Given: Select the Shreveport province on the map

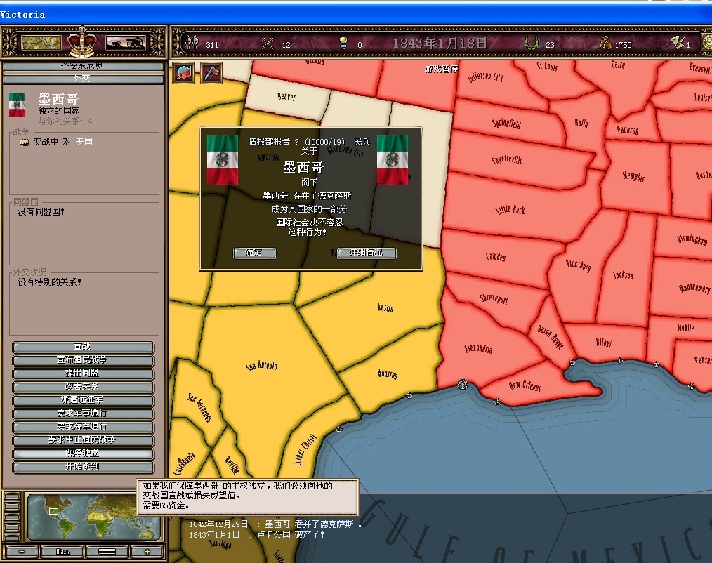Looking at the screenshot, I should 494,298.
